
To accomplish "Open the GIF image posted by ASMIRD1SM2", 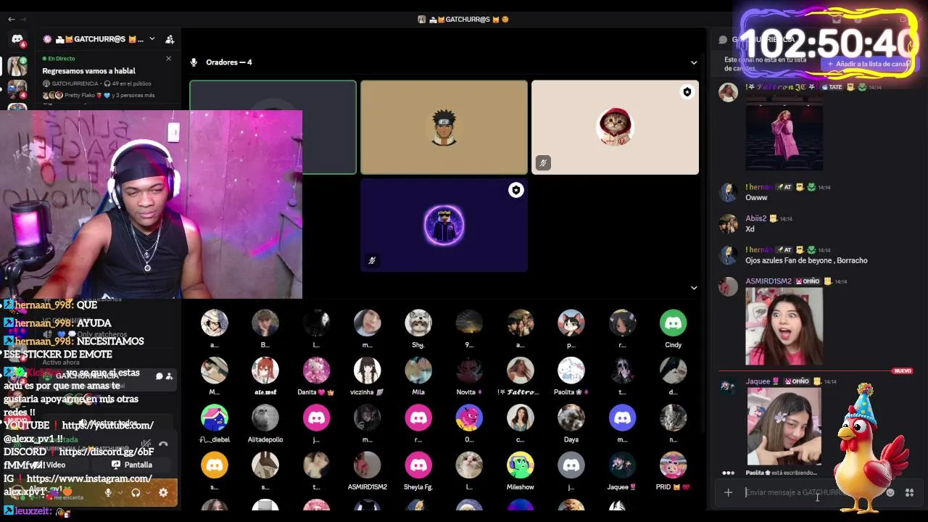I will (x=784, y=326).
